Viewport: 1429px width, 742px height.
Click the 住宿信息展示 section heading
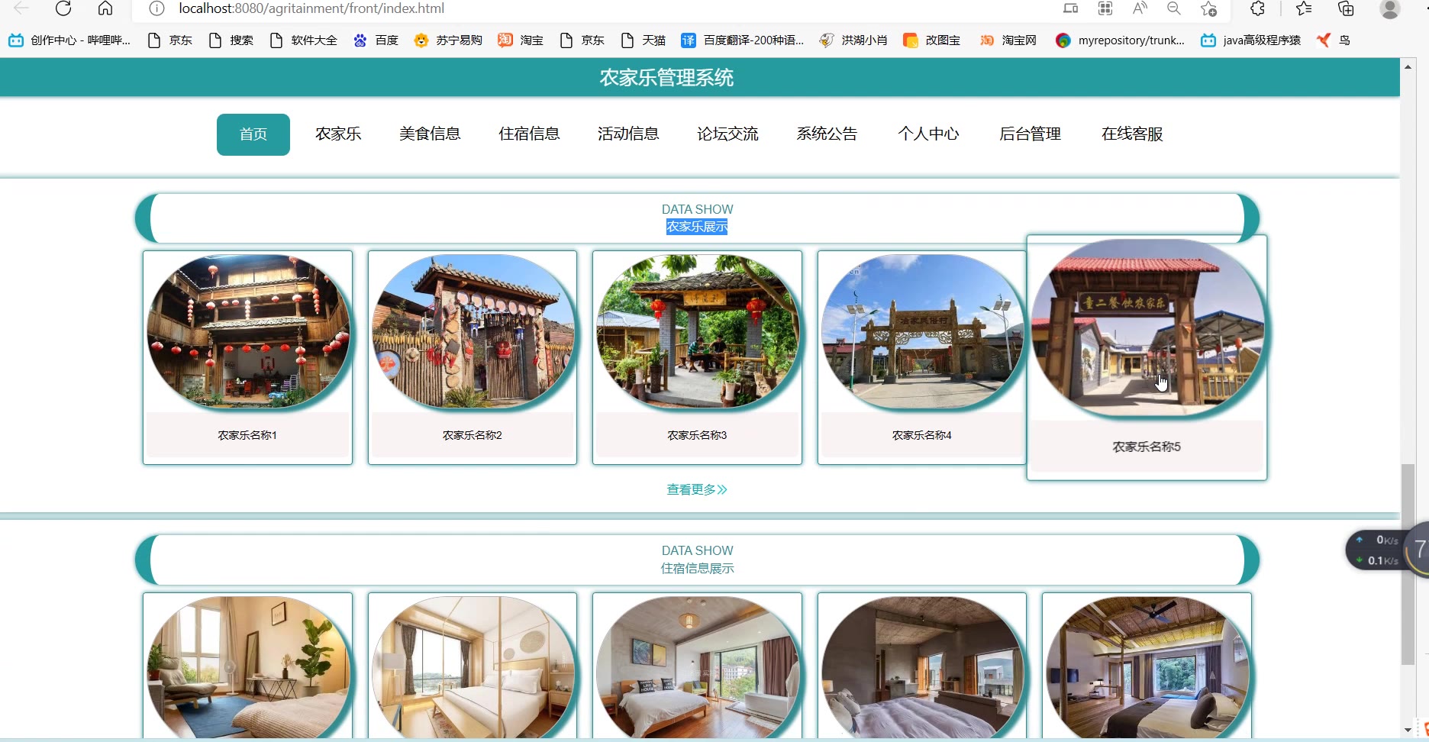tap(697, 569)
